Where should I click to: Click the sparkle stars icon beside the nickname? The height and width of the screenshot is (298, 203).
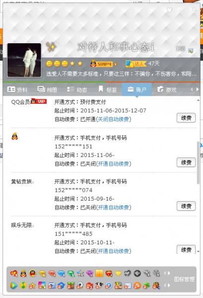coord(51,47)
